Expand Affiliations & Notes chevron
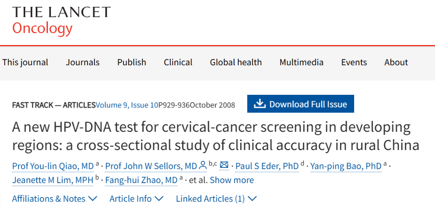Viewport: 435px width, 207px height. (x=92, y=199)
